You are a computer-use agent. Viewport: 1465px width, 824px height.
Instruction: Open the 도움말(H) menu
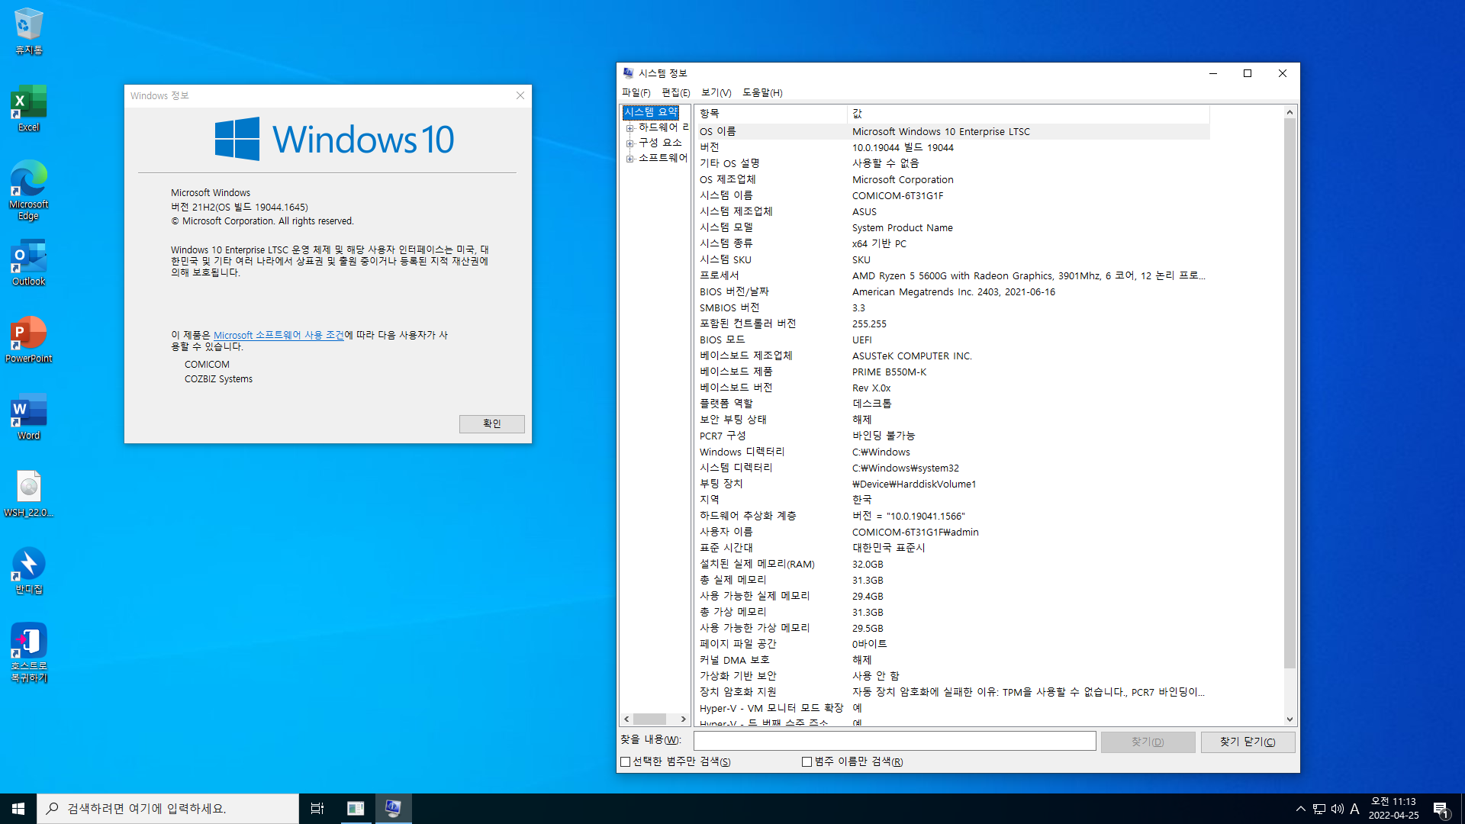(762, 92)
